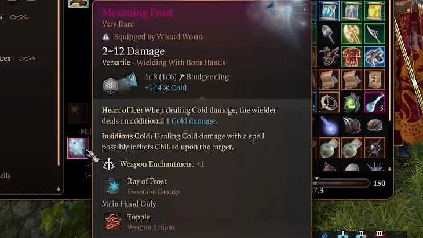Click the blue 1 Cold damage link
This screenshot has width=423, height=238.
(x=191, y=121)
